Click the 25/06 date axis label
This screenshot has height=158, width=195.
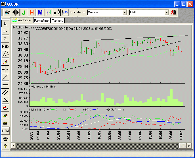(171, 135)
